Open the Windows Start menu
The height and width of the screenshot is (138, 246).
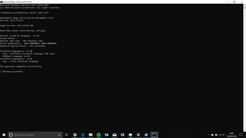coord(4,135)
